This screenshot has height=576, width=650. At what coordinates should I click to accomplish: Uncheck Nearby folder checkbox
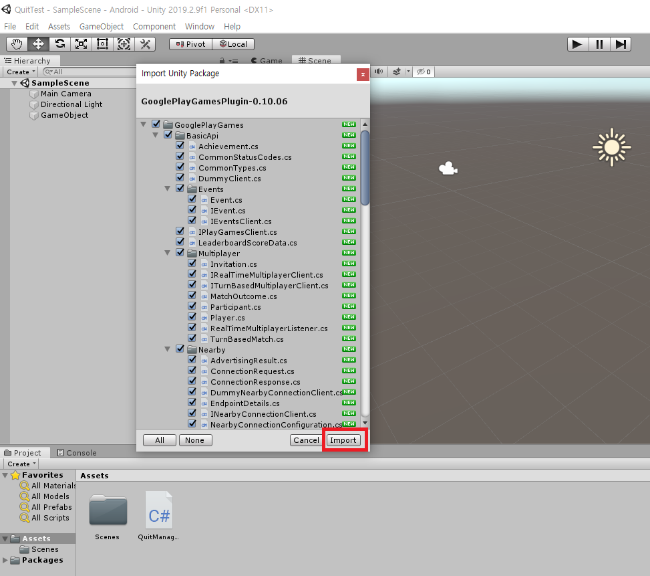tap(180, 349)
